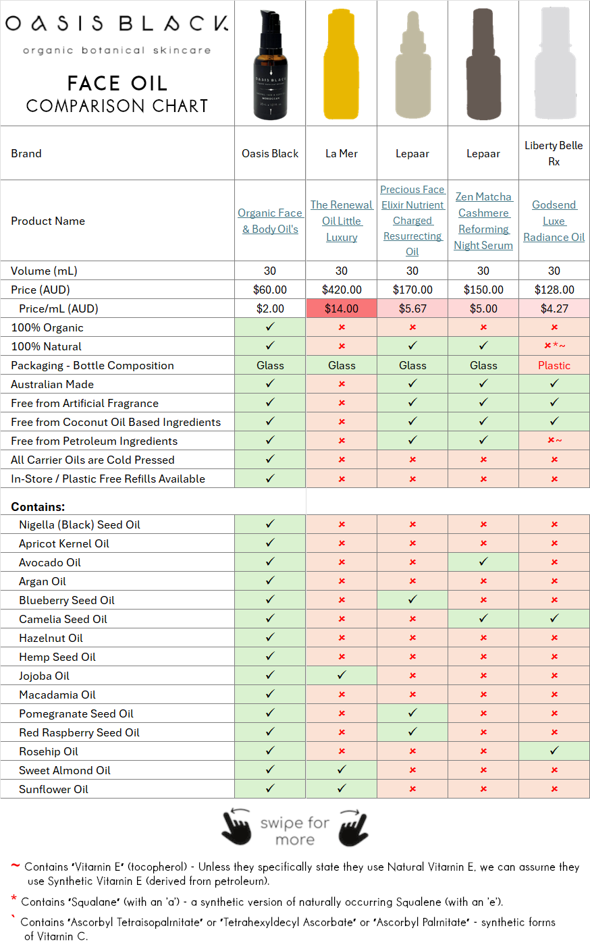The width and height of the screenshot is (590, 945).
Task: Click the red $14.00 price-per-mL cell
Action: [x=342, y=308]
